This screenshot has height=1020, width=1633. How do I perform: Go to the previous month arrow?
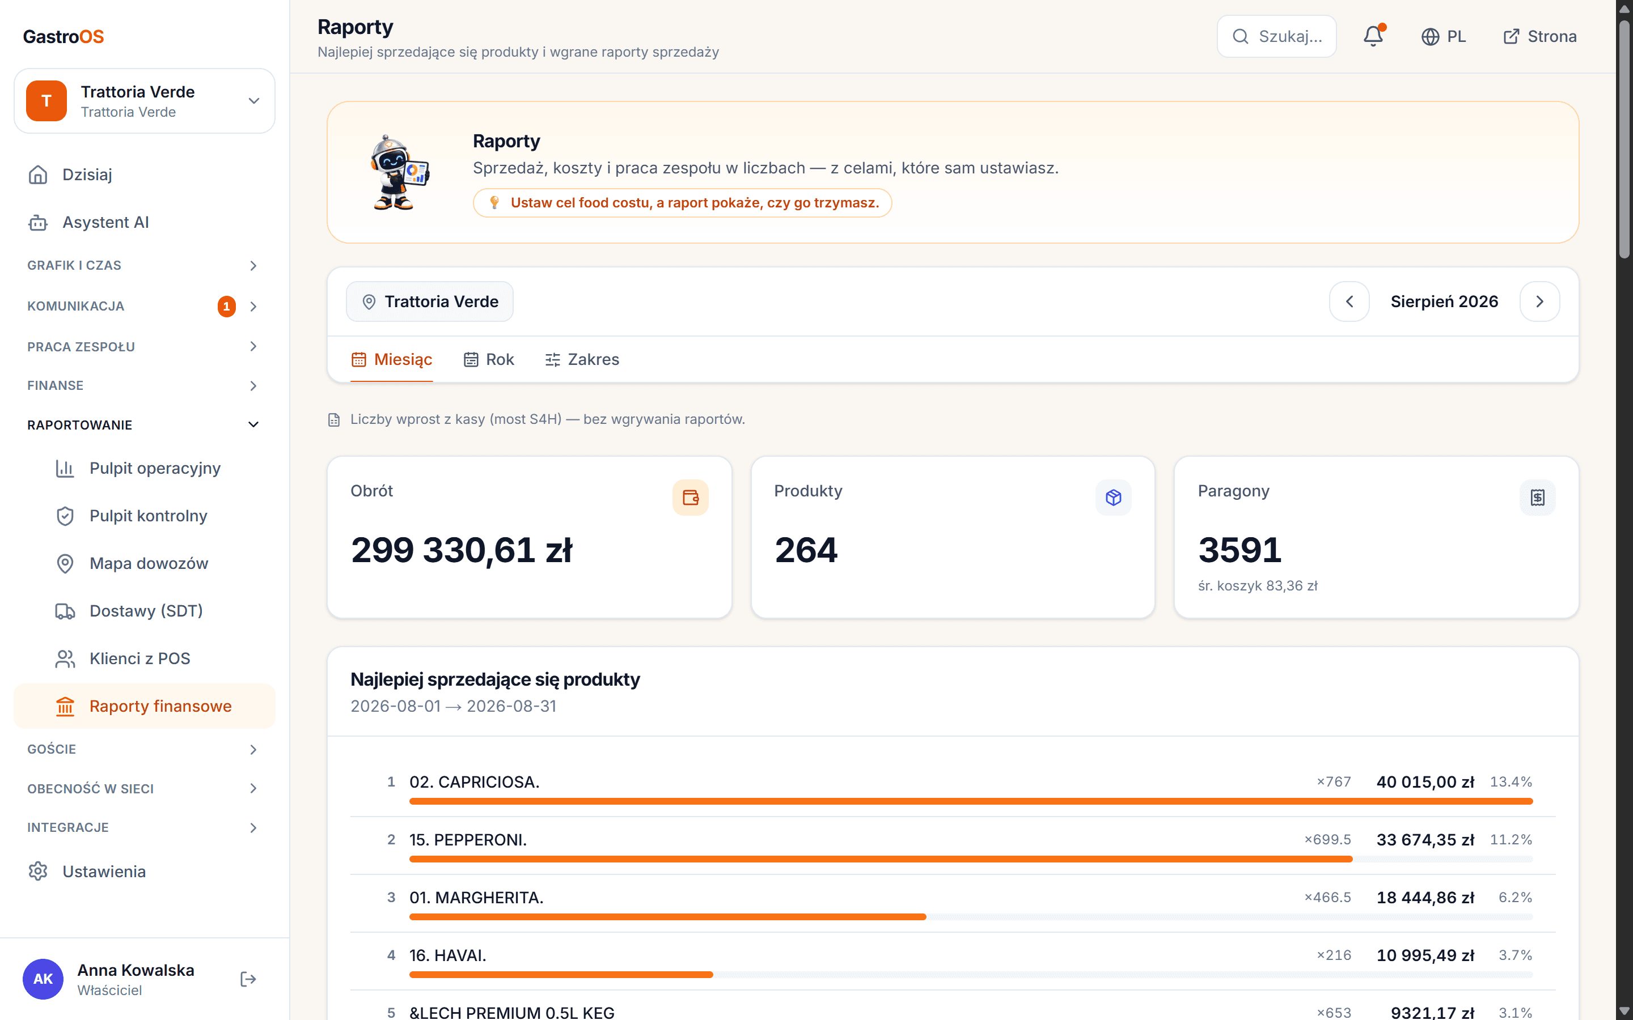[1349, 301]
